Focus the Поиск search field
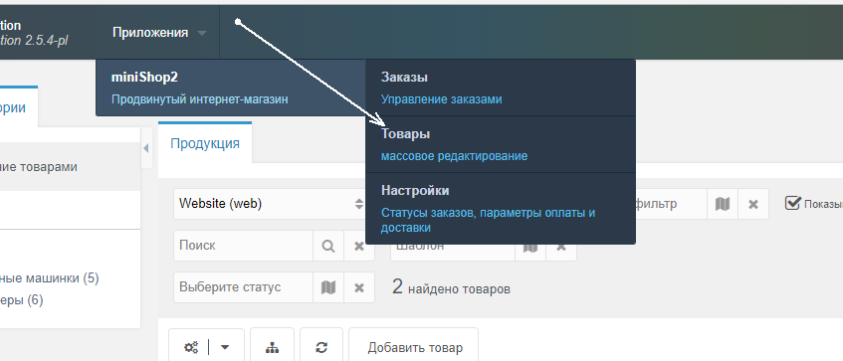This screenshot has width=843, height=361. 244,246
